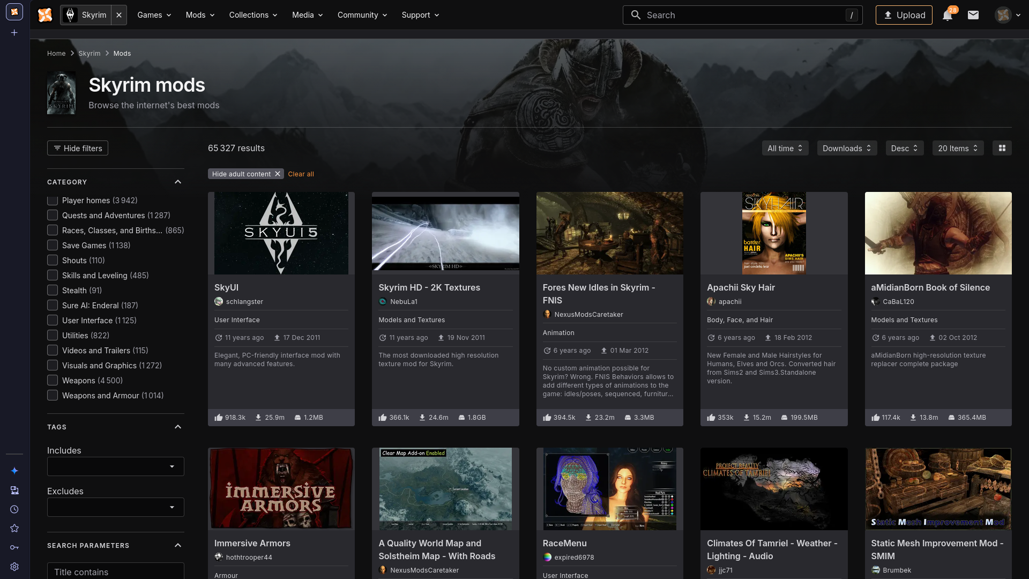1029x579 pixels.
Task: Go to the Home breadcrumb link
Action: tap(56, 54)
